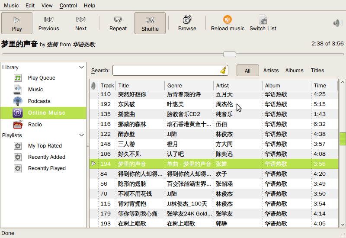Open the Control menu
Viewport: 346px width, 238px height.
point(68,6)
